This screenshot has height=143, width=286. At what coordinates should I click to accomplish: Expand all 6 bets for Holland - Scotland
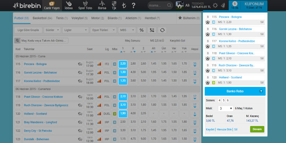(195, 114)
